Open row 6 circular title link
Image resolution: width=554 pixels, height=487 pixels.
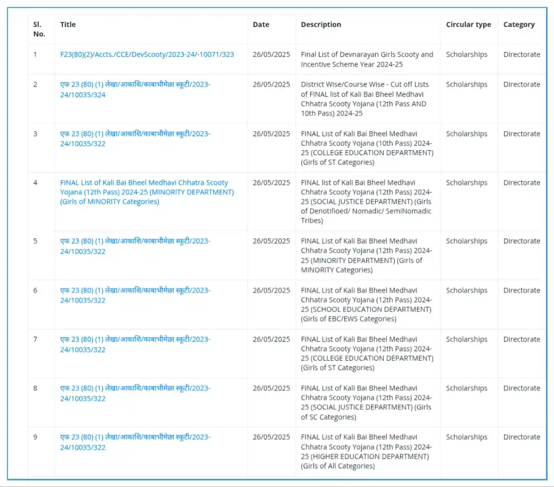[135, 295]
